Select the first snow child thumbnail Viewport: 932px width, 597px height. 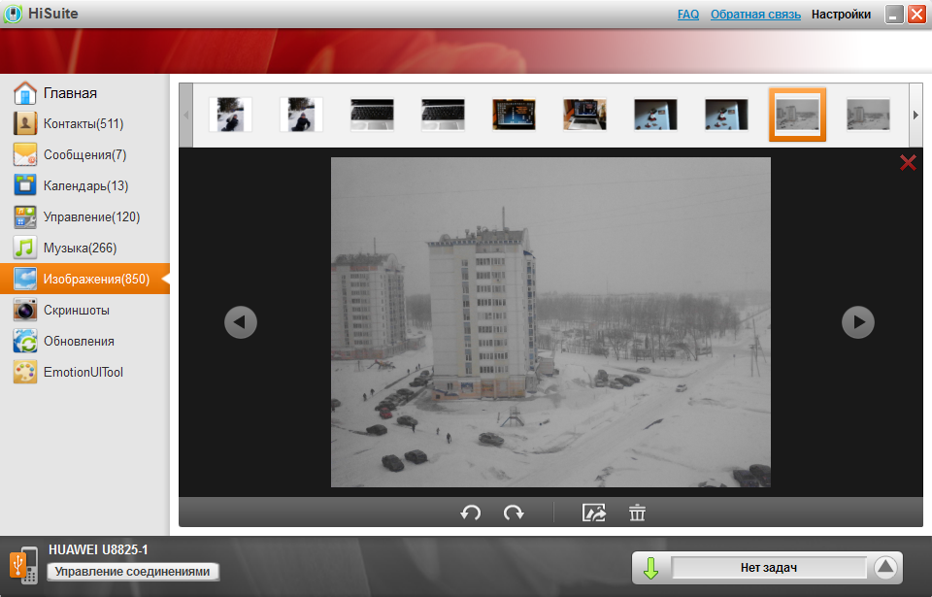coord(231,115)
